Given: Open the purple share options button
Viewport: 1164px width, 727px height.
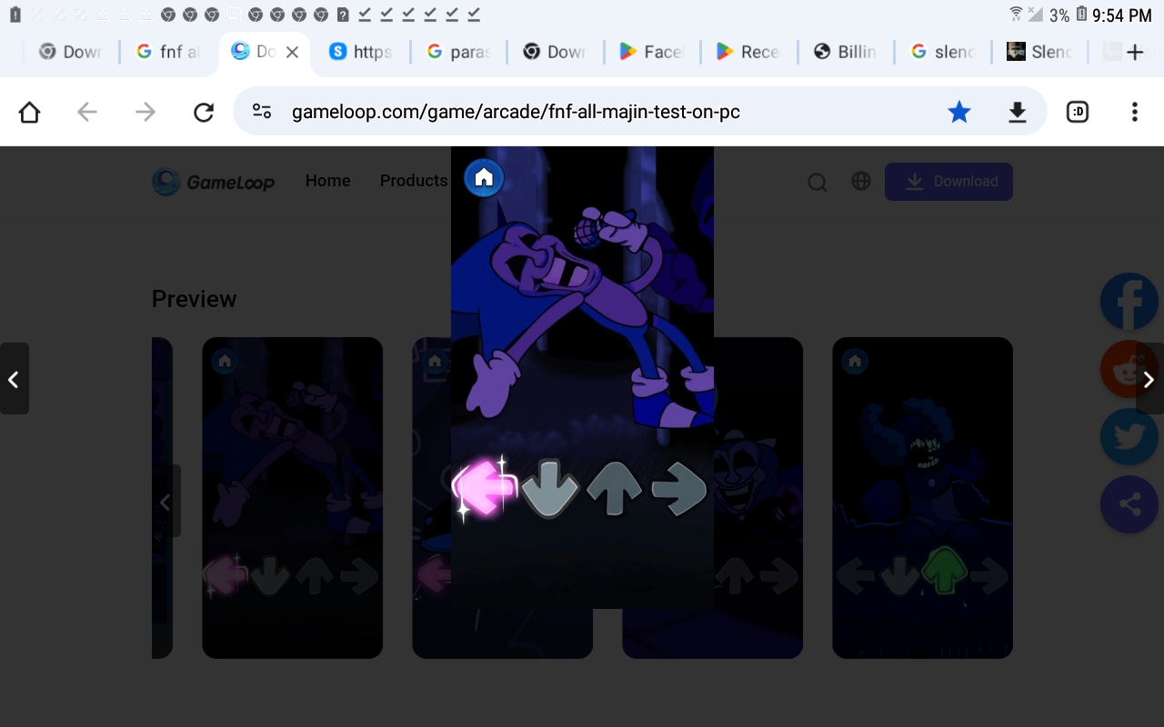Looking at the screenshot, I should (1129, 504).
